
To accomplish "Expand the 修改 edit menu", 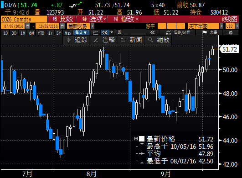I will coord(123,20).
